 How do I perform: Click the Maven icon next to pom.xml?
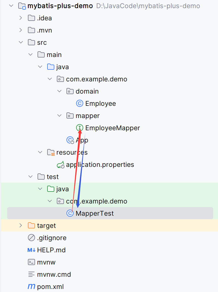click(31, 286)
